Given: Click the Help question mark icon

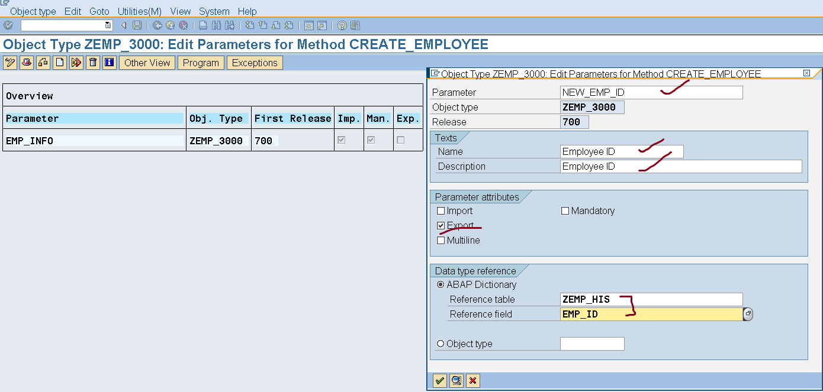Looking at the screenshot, I should 342,25.
